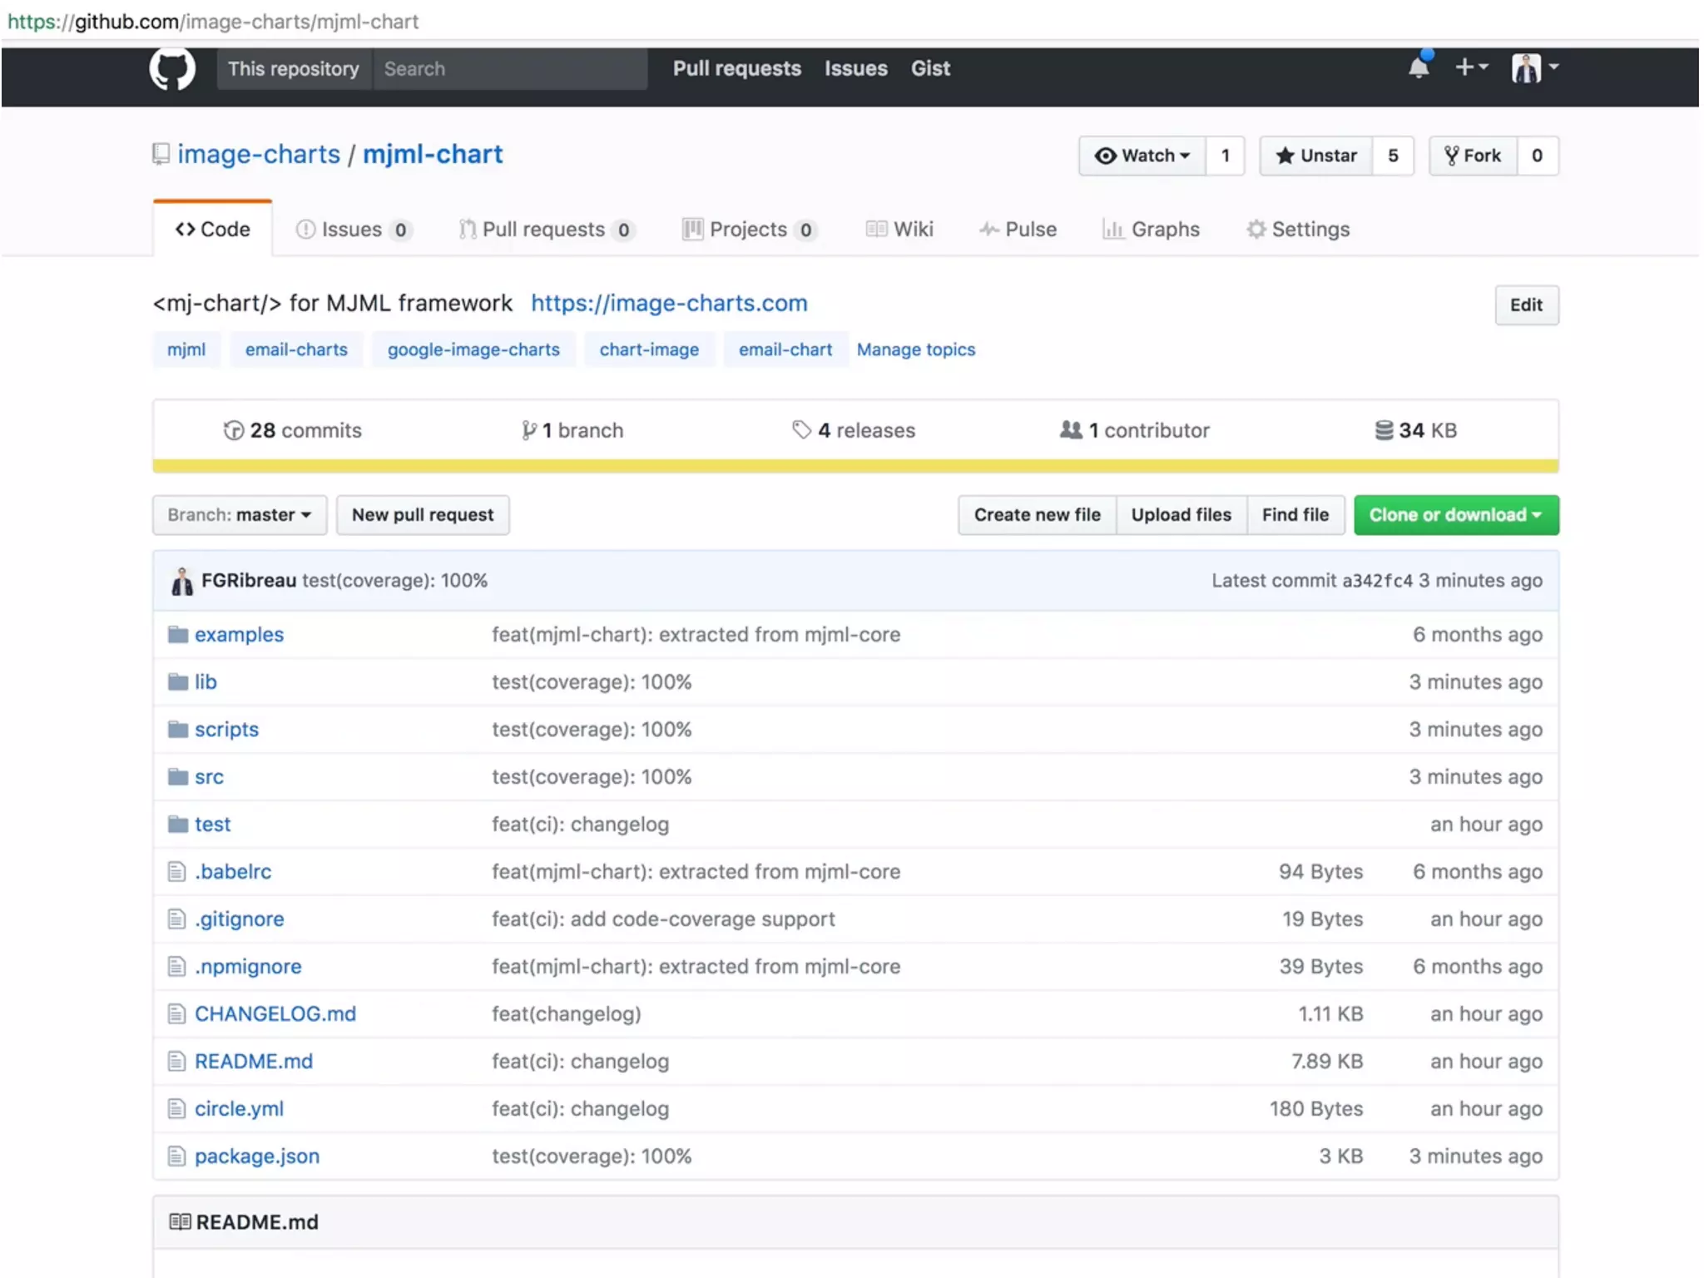Click the yellow language statistics bar
This screenshot has height=1278, width=1704.
(x=855, y=466)
